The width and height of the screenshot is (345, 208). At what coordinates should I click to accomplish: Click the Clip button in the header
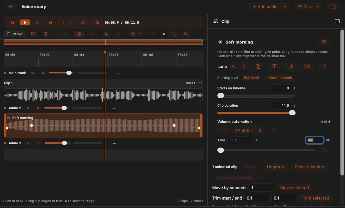click(x=304, y=6)
